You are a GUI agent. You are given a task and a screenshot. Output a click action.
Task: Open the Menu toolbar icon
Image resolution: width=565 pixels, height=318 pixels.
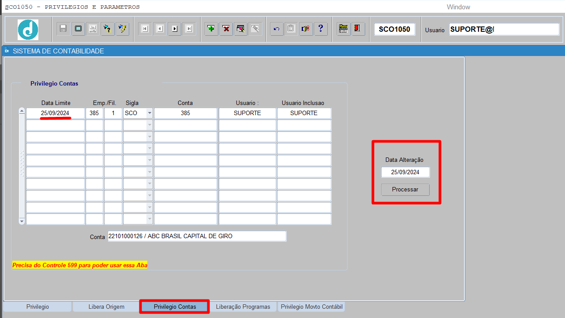[343, 29]
